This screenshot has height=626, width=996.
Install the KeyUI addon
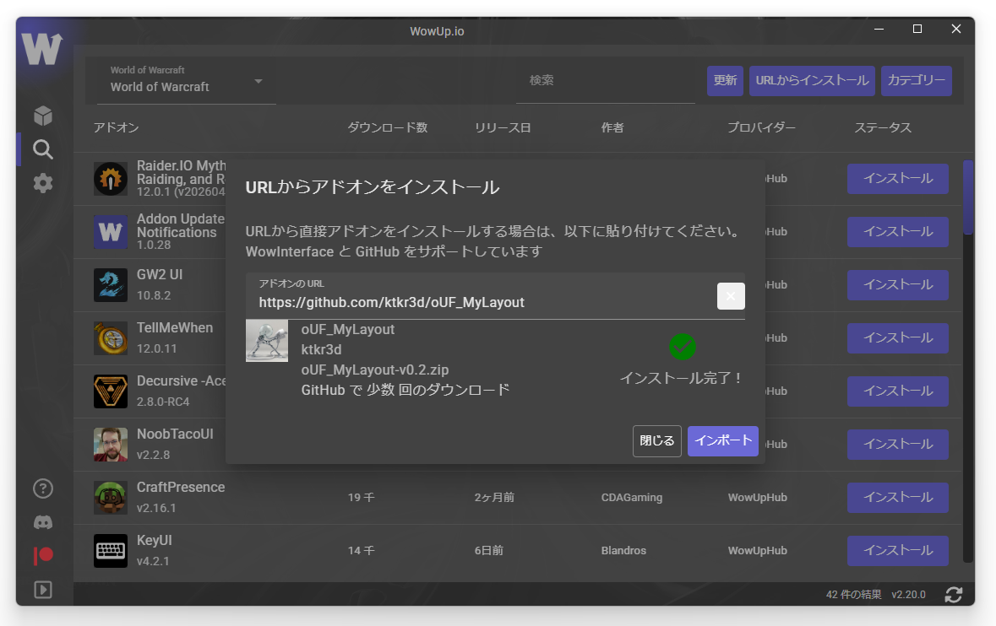pyautogui.click(x=897, y=550)
